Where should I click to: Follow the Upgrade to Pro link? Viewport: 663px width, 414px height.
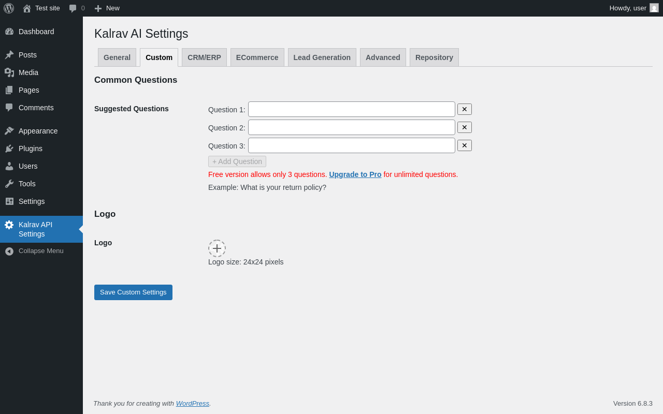[x=355, y=174]
